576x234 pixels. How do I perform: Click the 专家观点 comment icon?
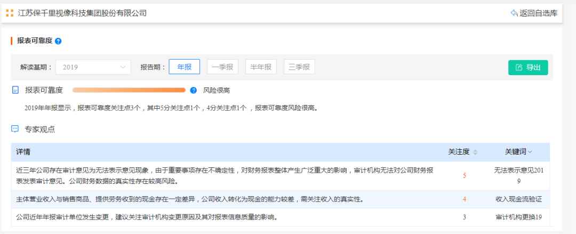coord(15,129)
